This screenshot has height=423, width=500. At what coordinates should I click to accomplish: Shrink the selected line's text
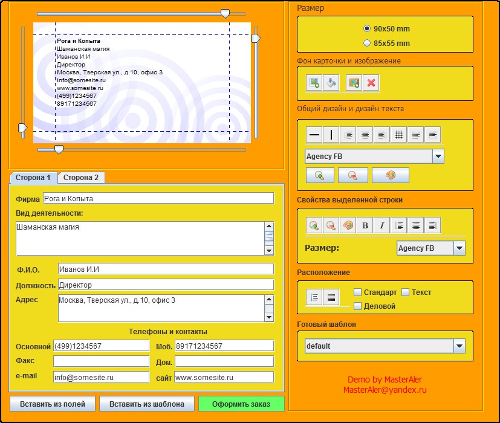click(x=331, y=225)
